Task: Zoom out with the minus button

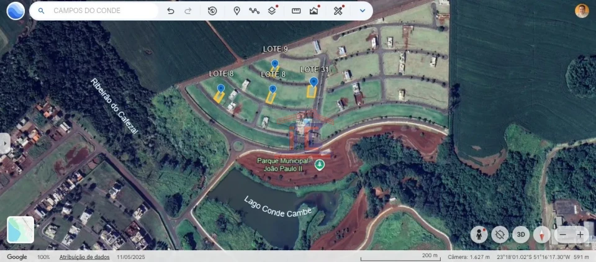Action: 563,235
